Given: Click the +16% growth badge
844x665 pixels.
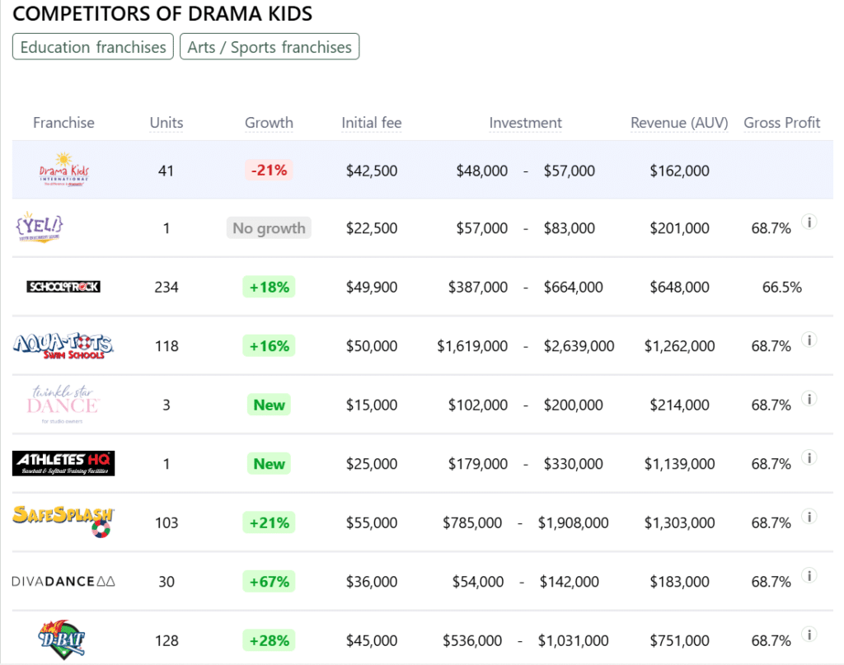Looking at the screenshot, I should click(x=270, y=345).
